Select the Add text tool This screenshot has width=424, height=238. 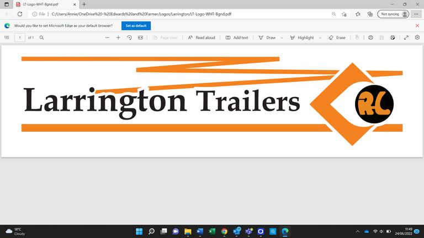coord(237,37)
